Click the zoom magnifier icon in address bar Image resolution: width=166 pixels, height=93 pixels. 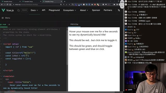64,5
